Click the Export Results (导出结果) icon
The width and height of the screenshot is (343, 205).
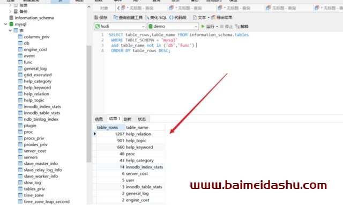tap(213, 18)
